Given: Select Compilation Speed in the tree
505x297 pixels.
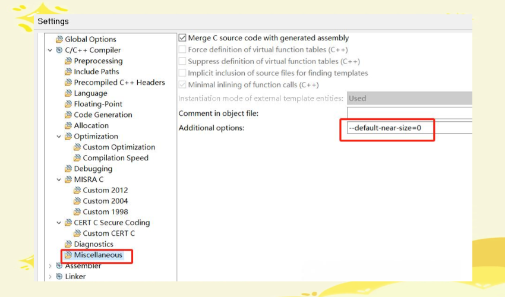Looking at the screenshot, I should (115, 158).
